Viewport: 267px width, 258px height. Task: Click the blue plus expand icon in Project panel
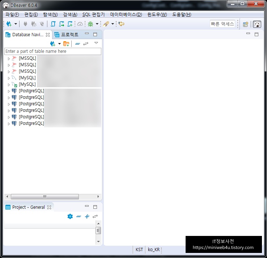pyautogui.click(x=87, y=216)
